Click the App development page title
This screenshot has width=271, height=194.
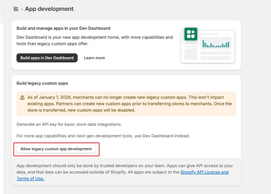pyautogui.click(x=49, y=9)
